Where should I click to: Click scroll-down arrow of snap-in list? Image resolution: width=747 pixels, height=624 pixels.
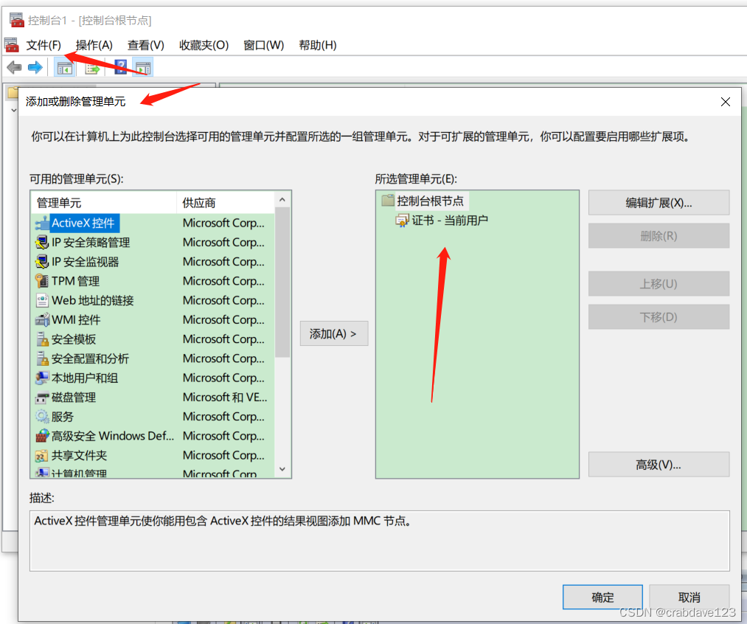coord(282,469)
